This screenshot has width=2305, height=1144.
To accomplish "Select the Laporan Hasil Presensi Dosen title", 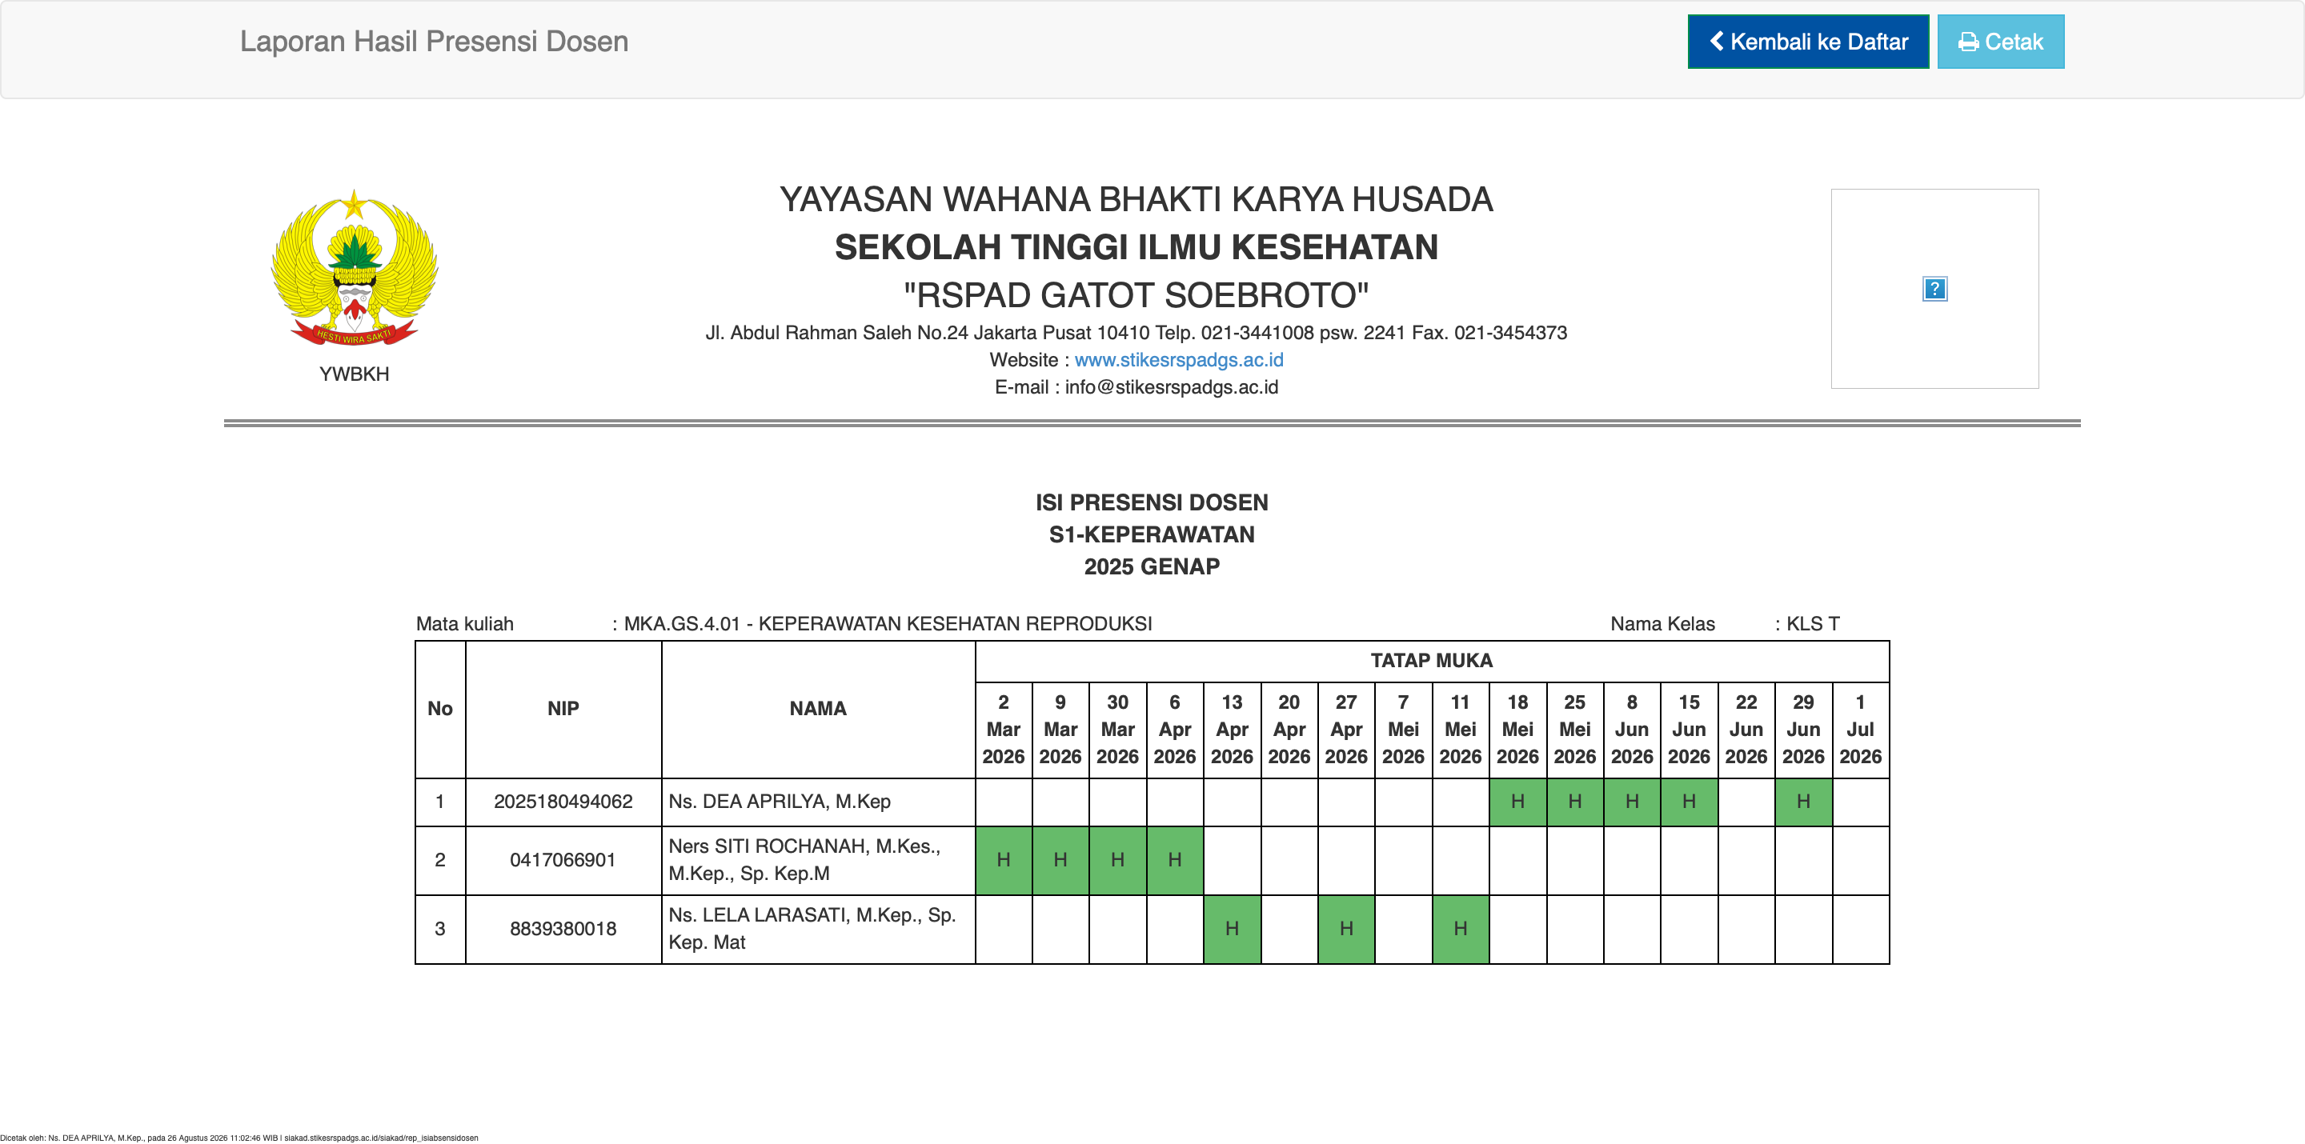I will [434, 41].
